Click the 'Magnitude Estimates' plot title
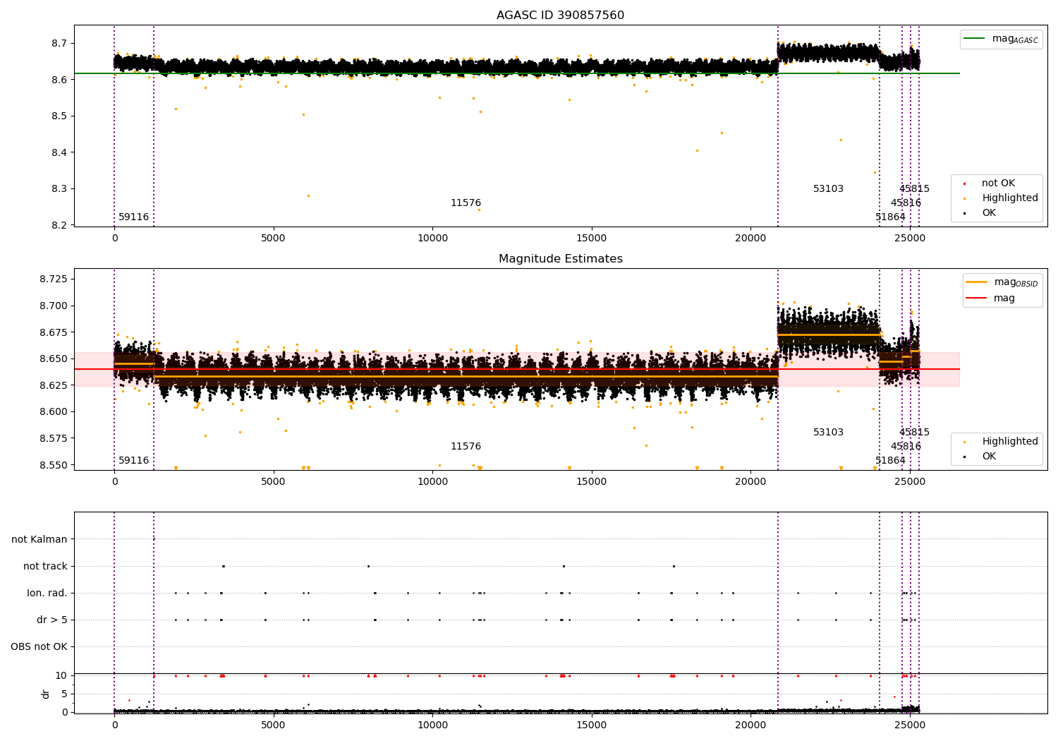This screenshot has height=741, width=1058. 560,259
